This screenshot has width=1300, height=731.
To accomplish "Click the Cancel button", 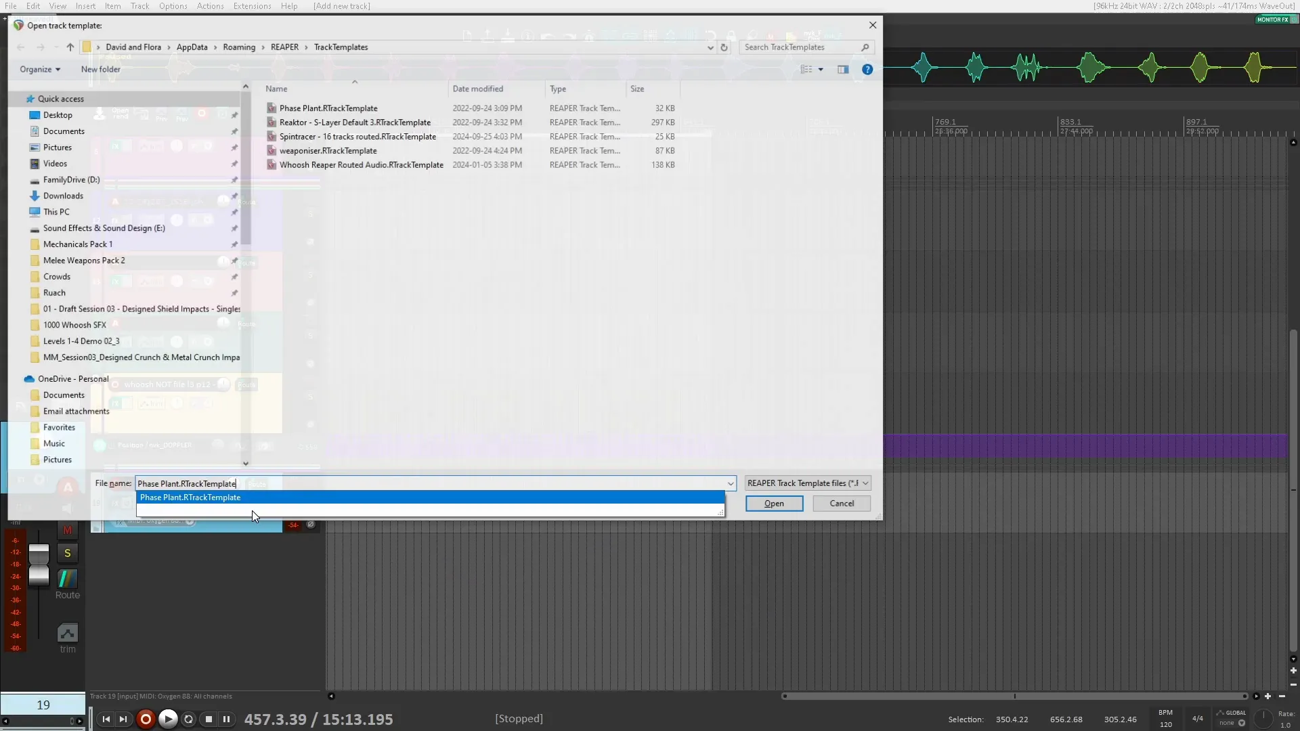I will coord(842,504).
